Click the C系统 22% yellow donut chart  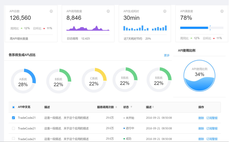(94, 80)
